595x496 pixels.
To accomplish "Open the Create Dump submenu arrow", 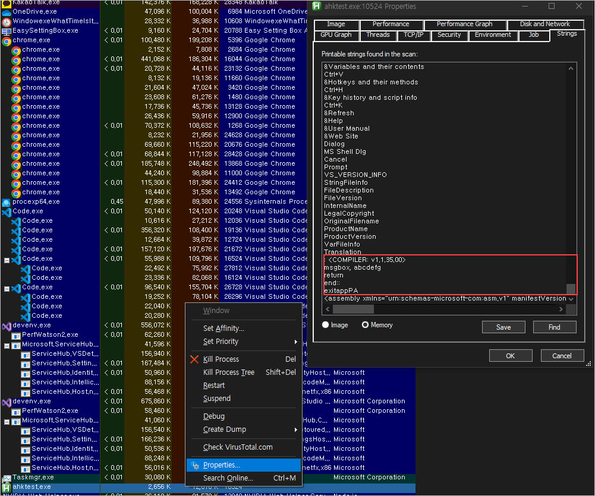I will (295, 429).
